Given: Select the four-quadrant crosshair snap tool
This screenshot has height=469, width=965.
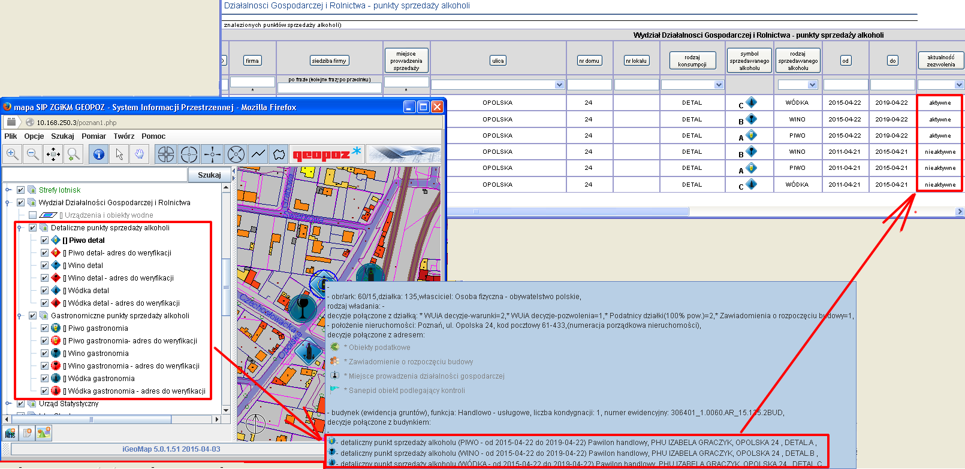Looking at the screenshot, I should pos(166,154).
